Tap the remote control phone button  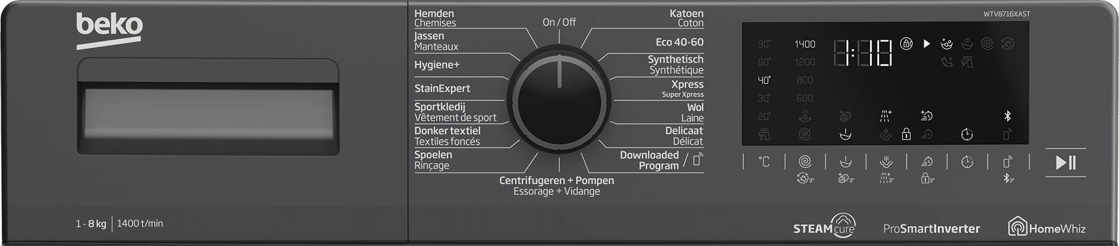[x=1007, y=162]
